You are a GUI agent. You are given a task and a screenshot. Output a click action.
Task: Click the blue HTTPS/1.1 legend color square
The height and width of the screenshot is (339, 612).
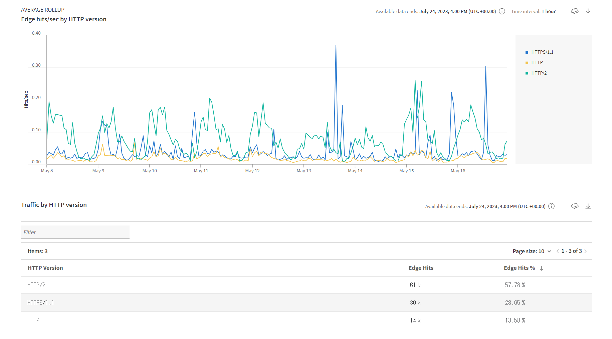(527, 52)
